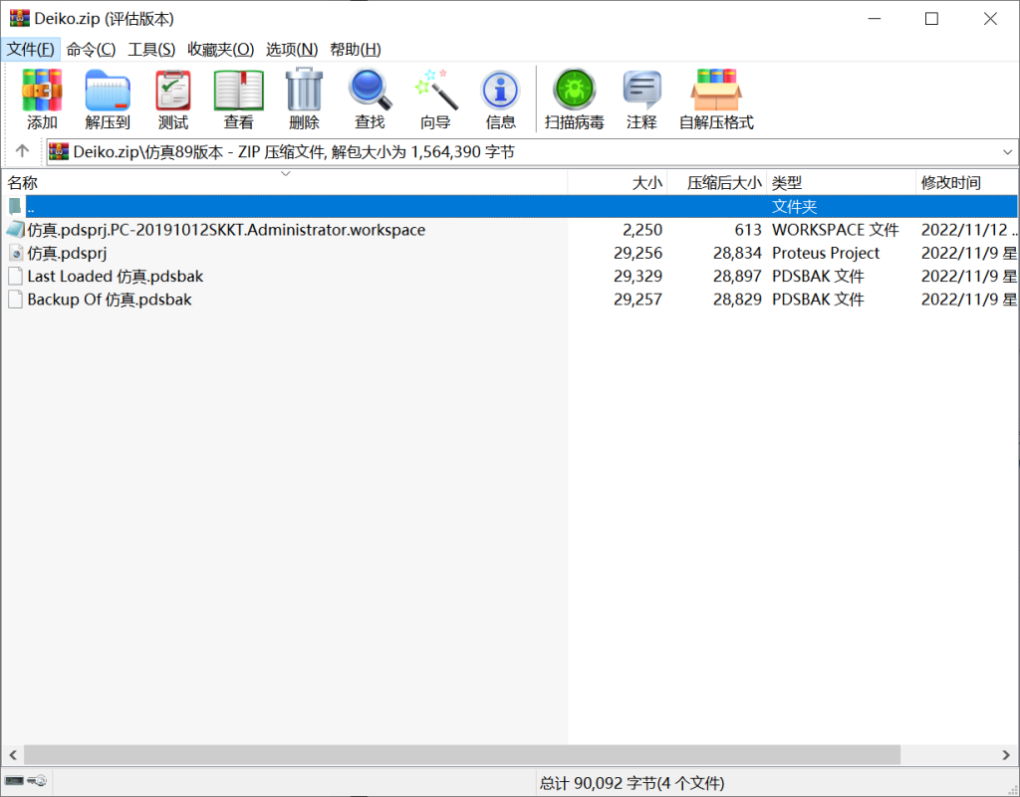Screen dimensions: 1020x797
Task: Select the 仿真.pdsprj file
Action: pos(67,253)
